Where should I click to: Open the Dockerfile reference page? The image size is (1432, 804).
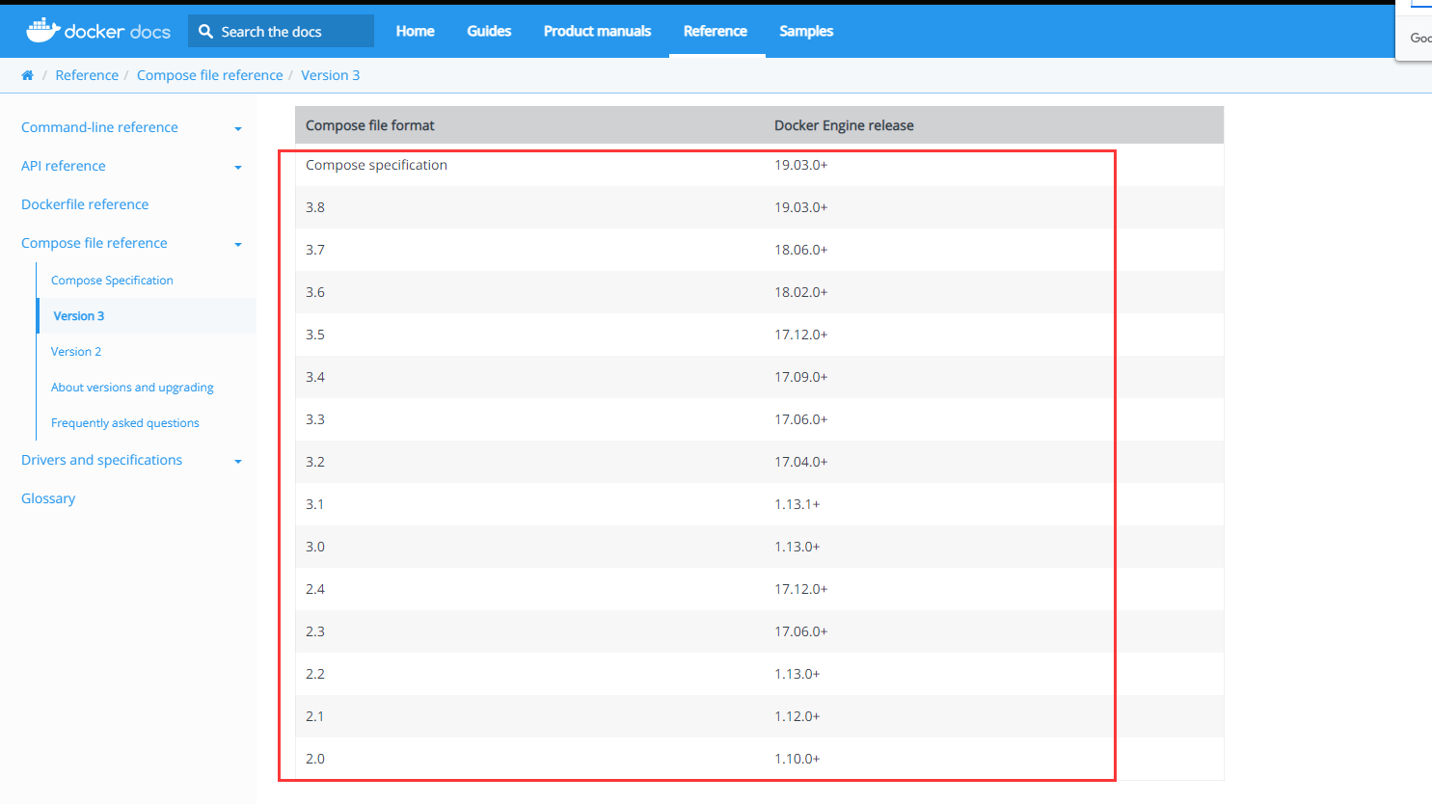click(x=85, y=203)
